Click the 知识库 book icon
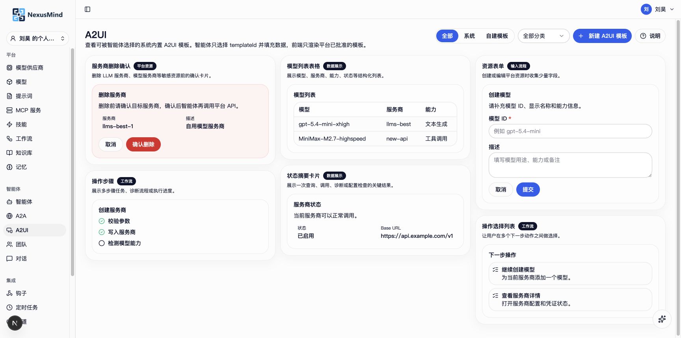681x338 pixels. point(9,153)
